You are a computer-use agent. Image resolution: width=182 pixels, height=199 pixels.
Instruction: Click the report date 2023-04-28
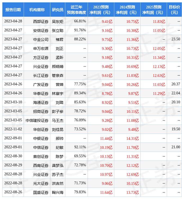point(13,21)
